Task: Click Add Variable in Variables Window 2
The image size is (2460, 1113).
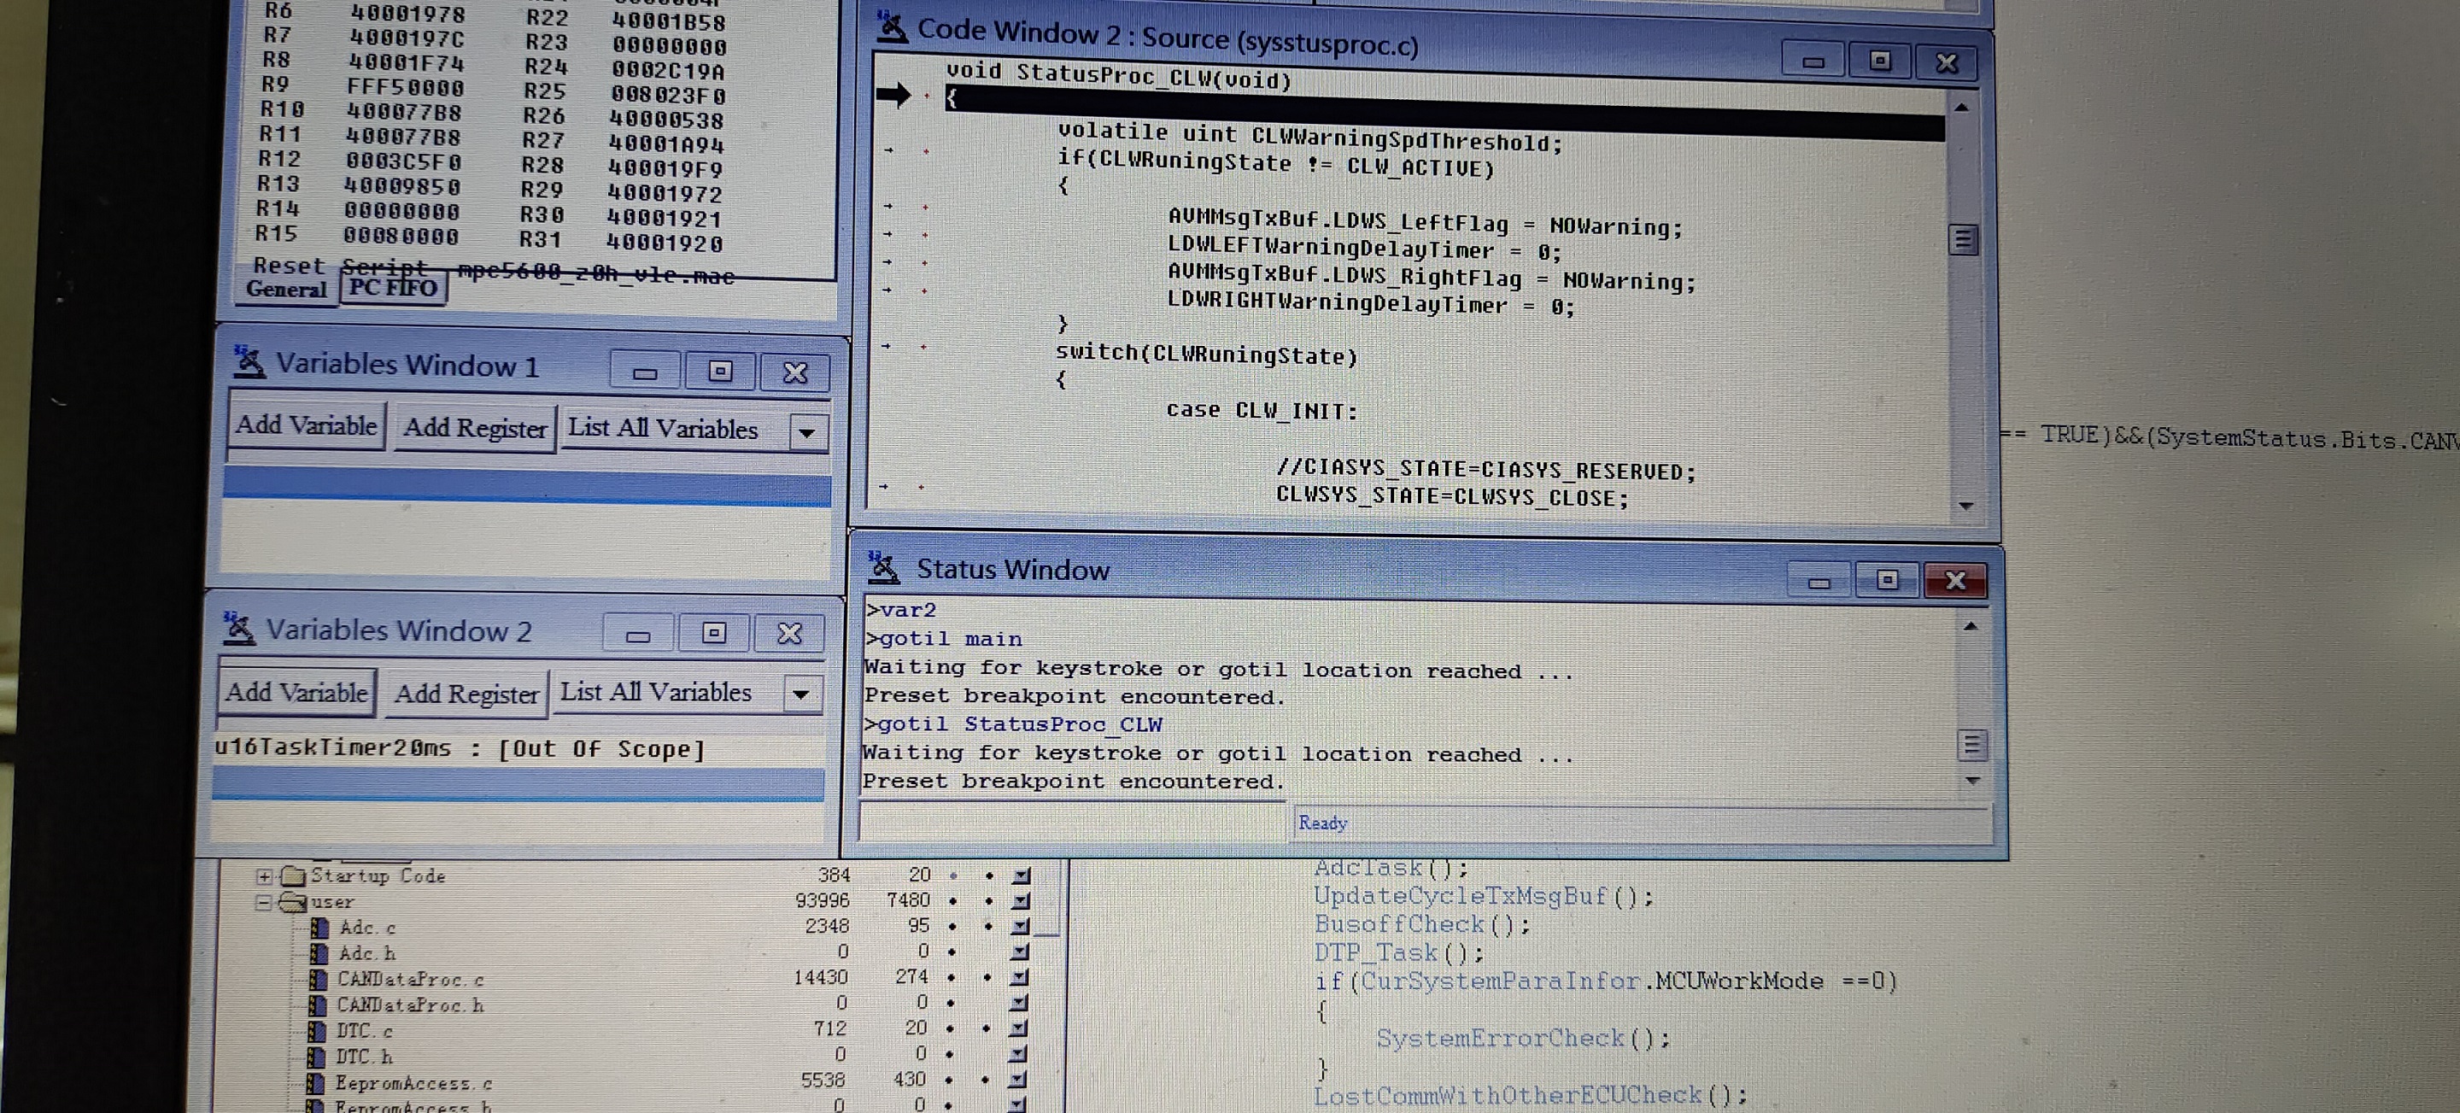Action: [295, 692]
